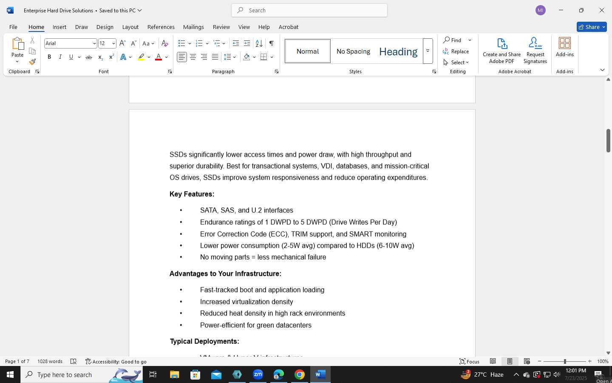
Task: Click the Replace button
Action: pyautogui.click(x=456, y=51)
